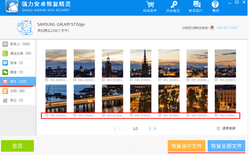Go to the next page arrow
The height and width of the screenshot is (155, 249).
tap(150, 128)
